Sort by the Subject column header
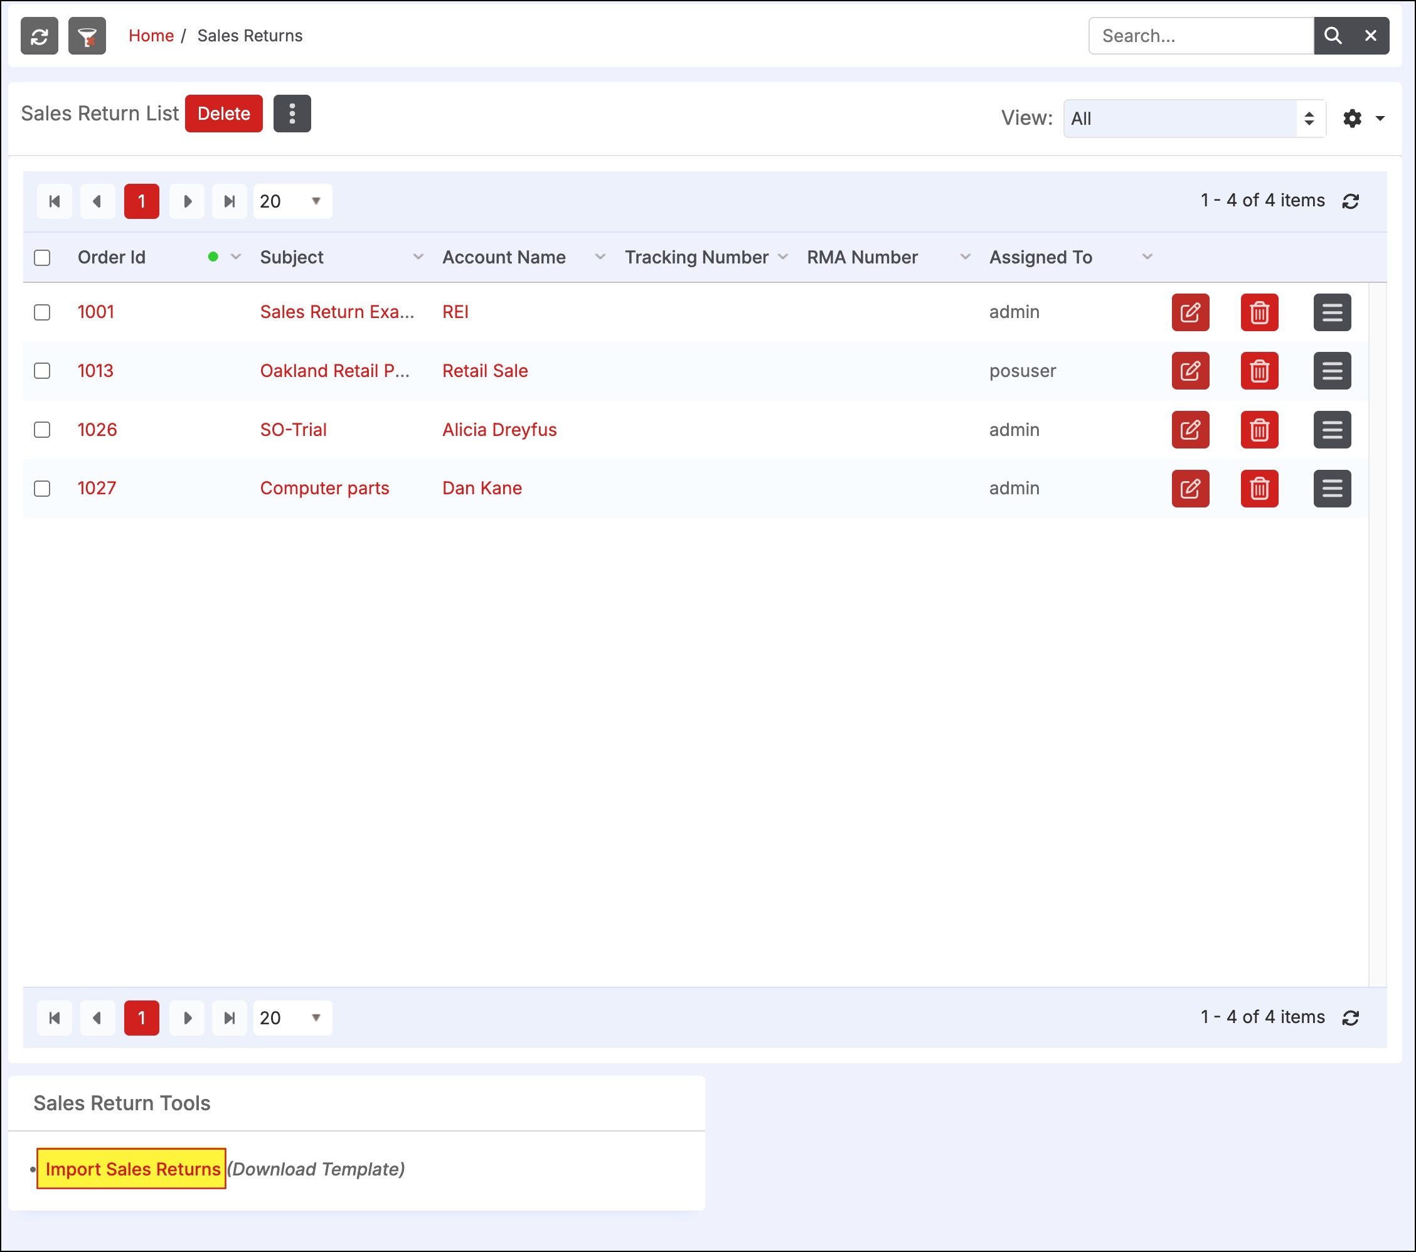The image size is (1416, 1252). [x=292, y=258]
